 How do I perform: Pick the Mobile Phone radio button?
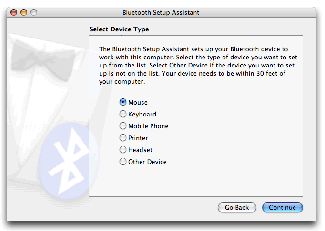click(x=123, y=126)
